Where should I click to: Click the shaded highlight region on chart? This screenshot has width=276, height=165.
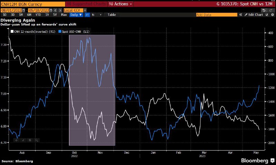[x=92, y=90]
